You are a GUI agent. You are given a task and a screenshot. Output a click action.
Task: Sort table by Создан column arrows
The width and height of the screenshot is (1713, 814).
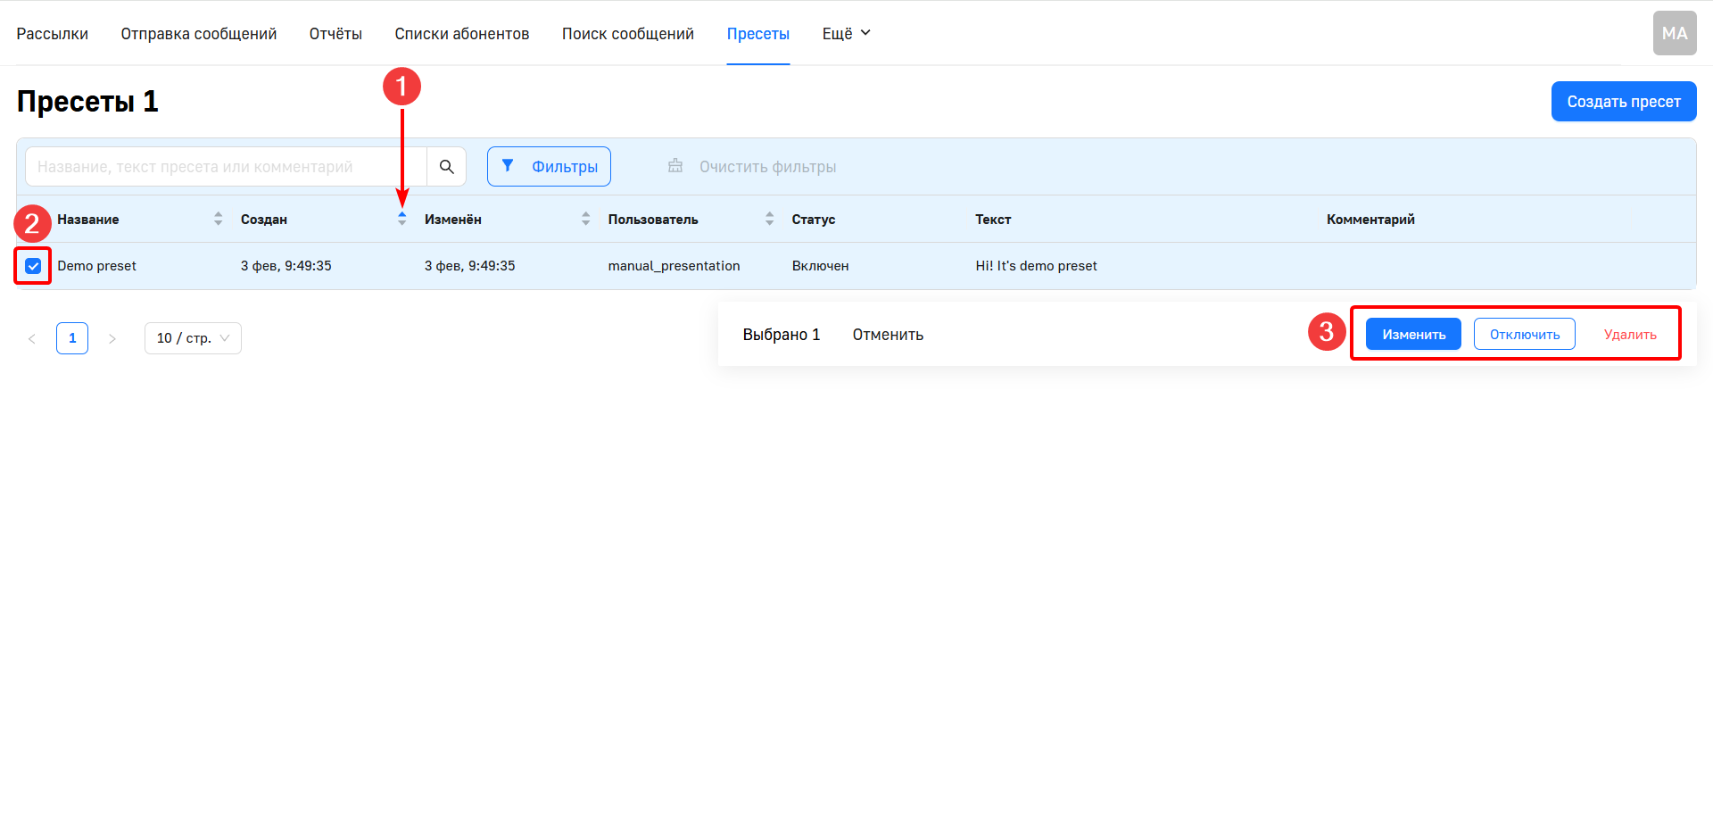(x=401, y=220)
